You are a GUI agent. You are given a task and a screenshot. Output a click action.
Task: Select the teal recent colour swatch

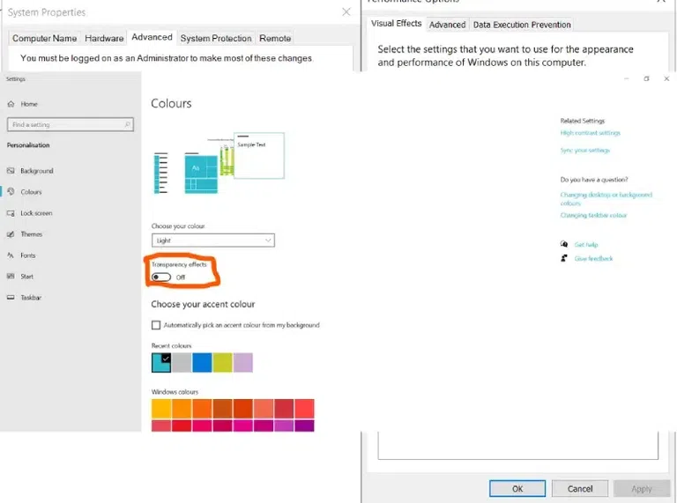click(161, 363)
